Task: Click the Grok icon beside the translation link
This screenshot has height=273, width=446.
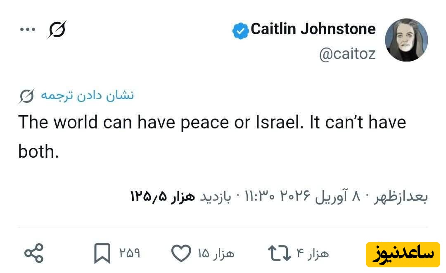Action: [27, 96]
